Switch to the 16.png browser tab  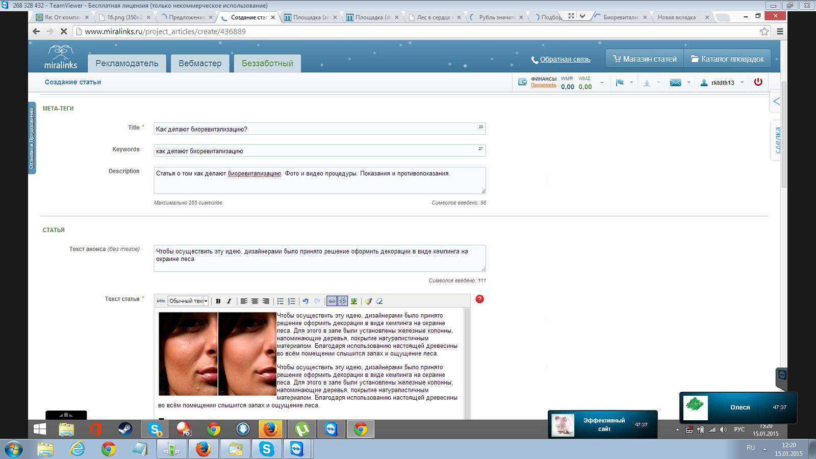(125, 17)
